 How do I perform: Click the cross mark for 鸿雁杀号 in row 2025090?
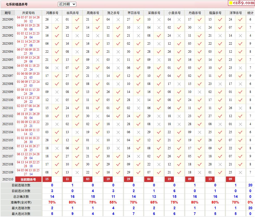pos(57,20)
